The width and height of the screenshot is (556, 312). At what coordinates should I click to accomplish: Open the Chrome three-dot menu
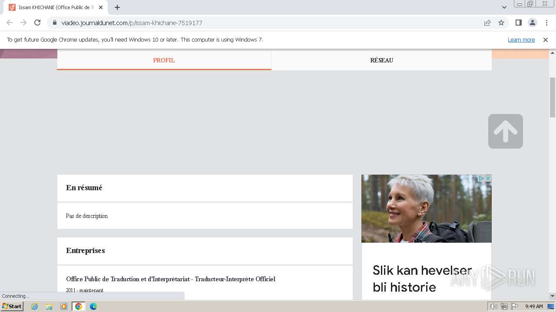click(546, 23)
